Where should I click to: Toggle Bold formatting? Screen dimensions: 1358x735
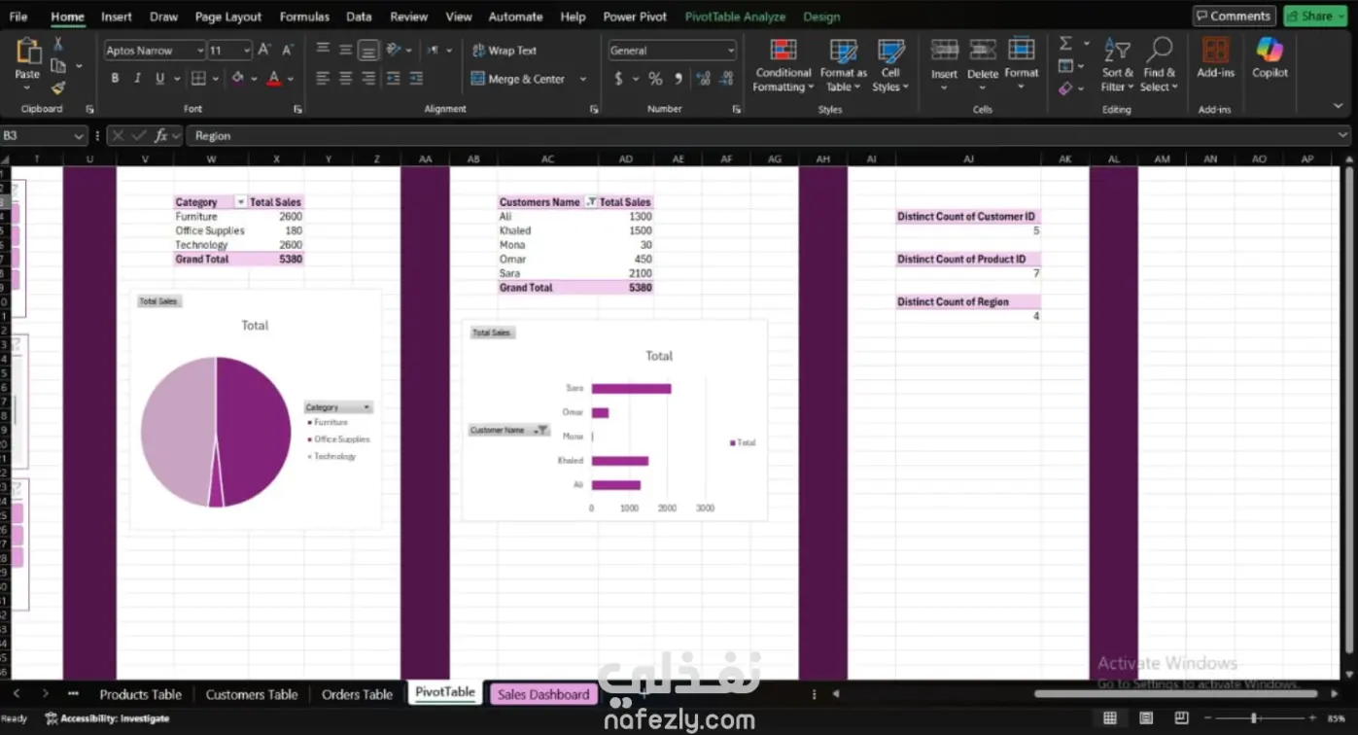[x=115, y=79]
